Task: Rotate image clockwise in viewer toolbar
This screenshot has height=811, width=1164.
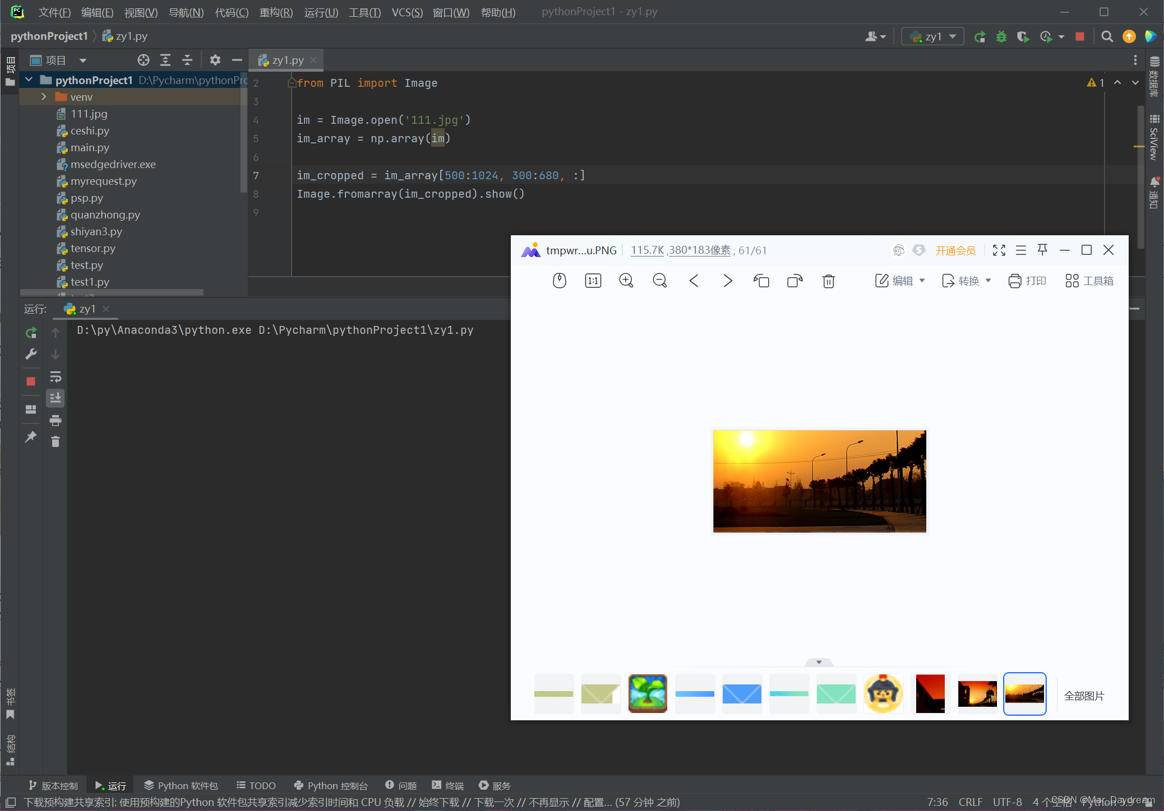Action: pyautogui.click(x=795, y=281)
